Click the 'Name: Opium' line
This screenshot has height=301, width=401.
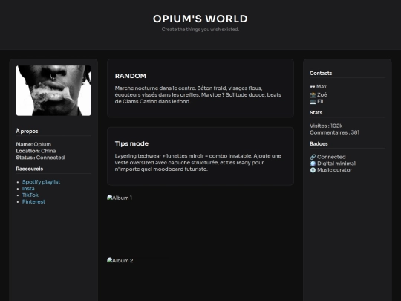pos(33,144)
